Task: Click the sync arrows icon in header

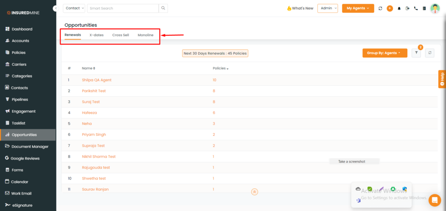Action: pyautogui.click(x=380, y=8)
